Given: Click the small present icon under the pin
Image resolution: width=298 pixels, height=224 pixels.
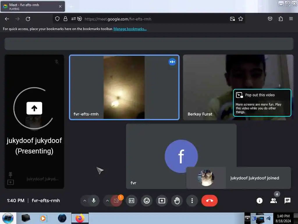Looking at the screenshot, I should 10,182.
